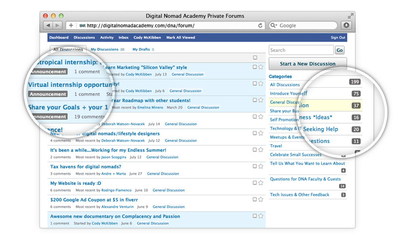Screen dimensions: 395x242
Task: Click the Go search button
Action: (x=340, y=50)
